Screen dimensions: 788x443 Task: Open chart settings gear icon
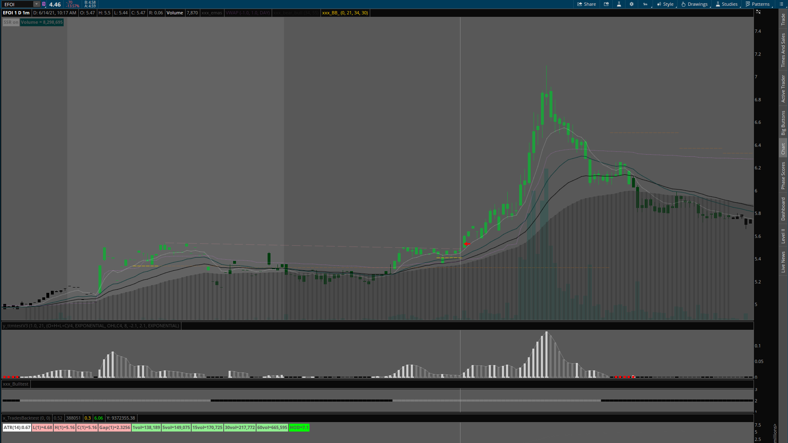point(632,4)
